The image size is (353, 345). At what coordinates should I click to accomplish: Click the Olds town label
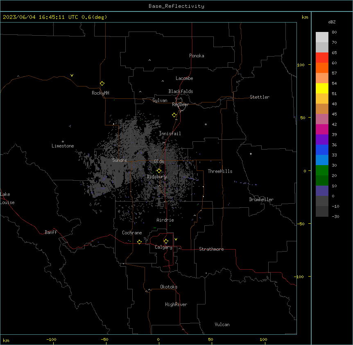point(159,161)
